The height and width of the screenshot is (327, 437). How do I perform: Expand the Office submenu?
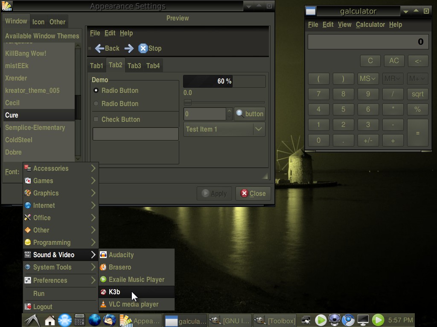(x=61, y=218)
